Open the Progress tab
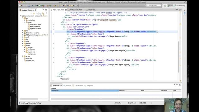This screenshot has height=112, width=199. (x=89, y=86)
